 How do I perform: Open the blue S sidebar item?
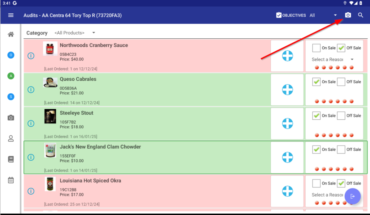(x=11, y=97)
